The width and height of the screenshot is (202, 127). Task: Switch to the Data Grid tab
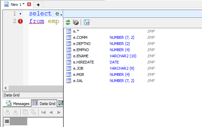(x=44, y=103)
